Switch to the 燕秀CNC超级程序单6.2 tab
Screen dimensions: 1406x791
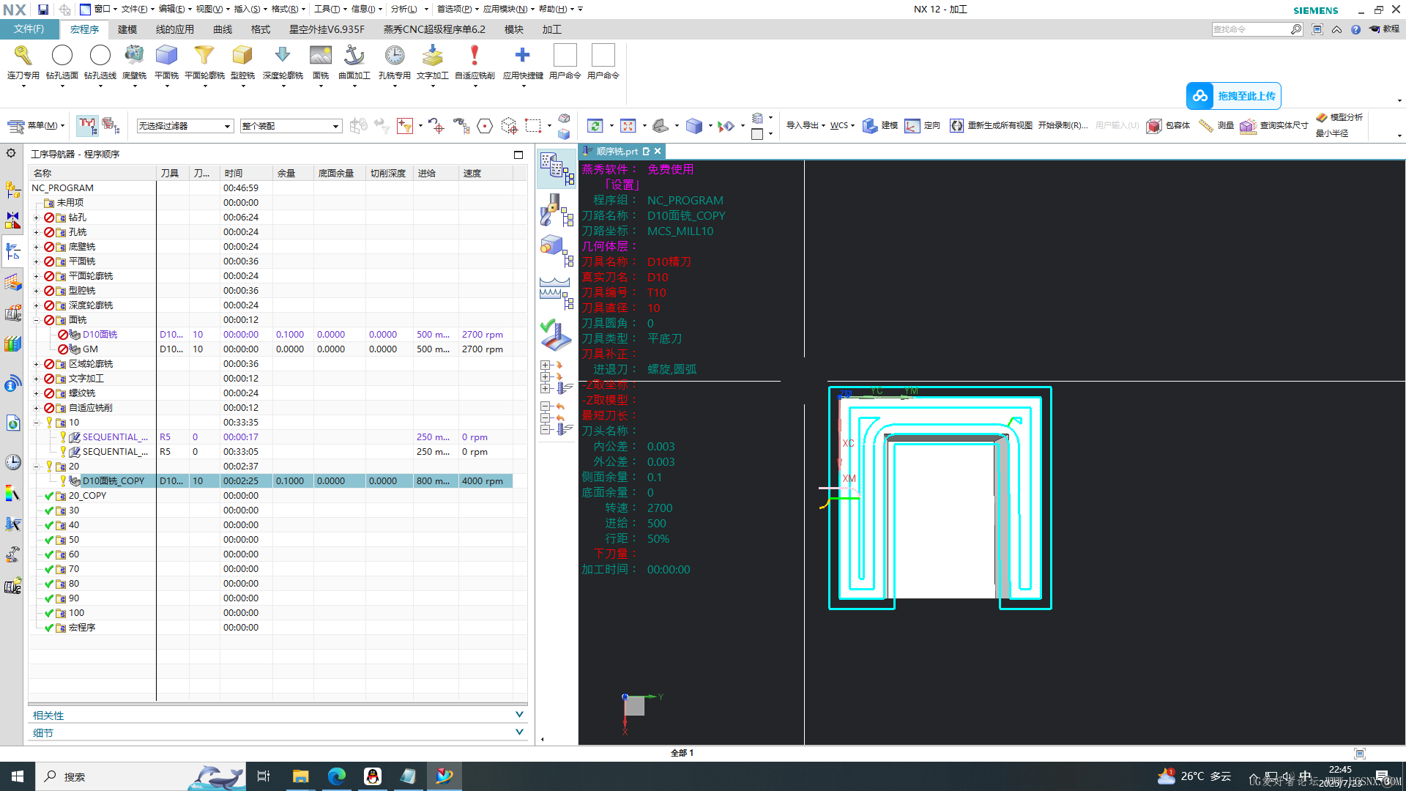click(434, 29)
